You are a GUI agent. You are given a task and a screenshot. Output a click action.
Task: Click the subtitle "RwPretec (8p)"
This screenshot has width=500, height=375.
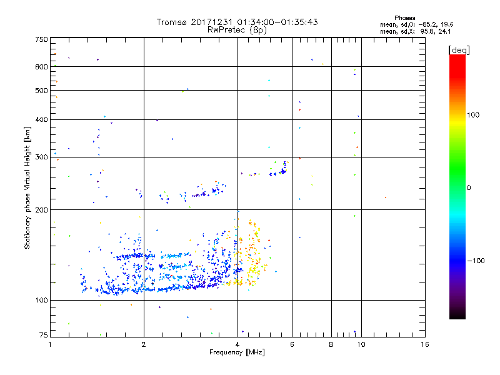(x=237, y=30)
